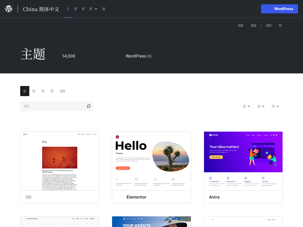
Task: Click the Elementor theme title
Action: coord(136,197)
